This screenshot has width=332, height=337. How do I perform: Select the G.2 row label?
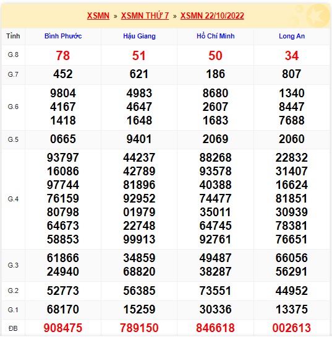[x=13, y=291]
